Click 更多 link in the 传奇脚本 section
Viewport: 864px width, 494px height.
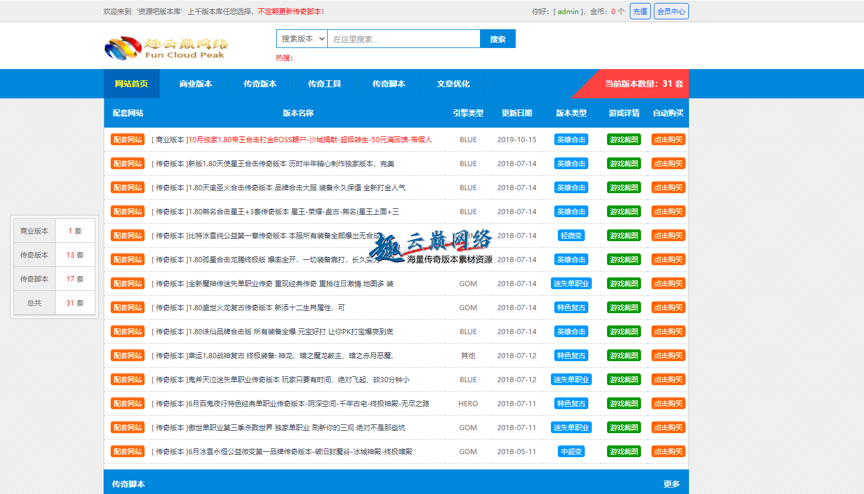click(x=671, y=484)
